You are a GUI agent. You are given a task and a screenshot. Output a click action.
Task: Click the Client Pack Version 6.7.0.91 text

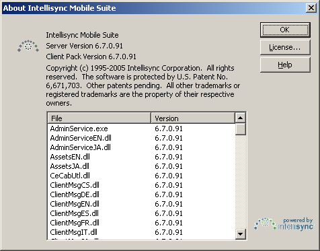91,57
